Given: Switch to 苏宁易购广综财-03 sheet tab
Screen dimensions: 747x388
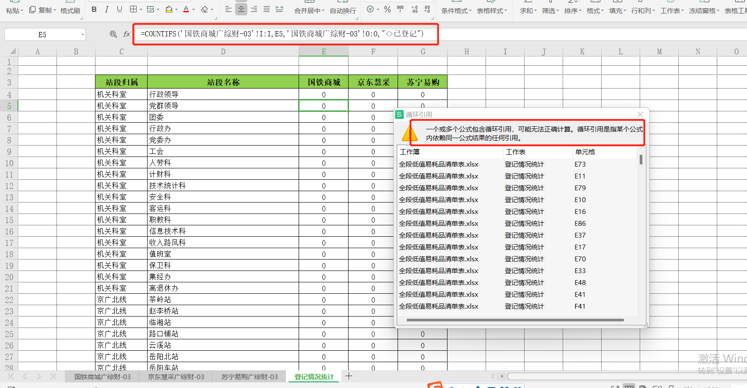Looking at the screenshot, I should [250, 377].
